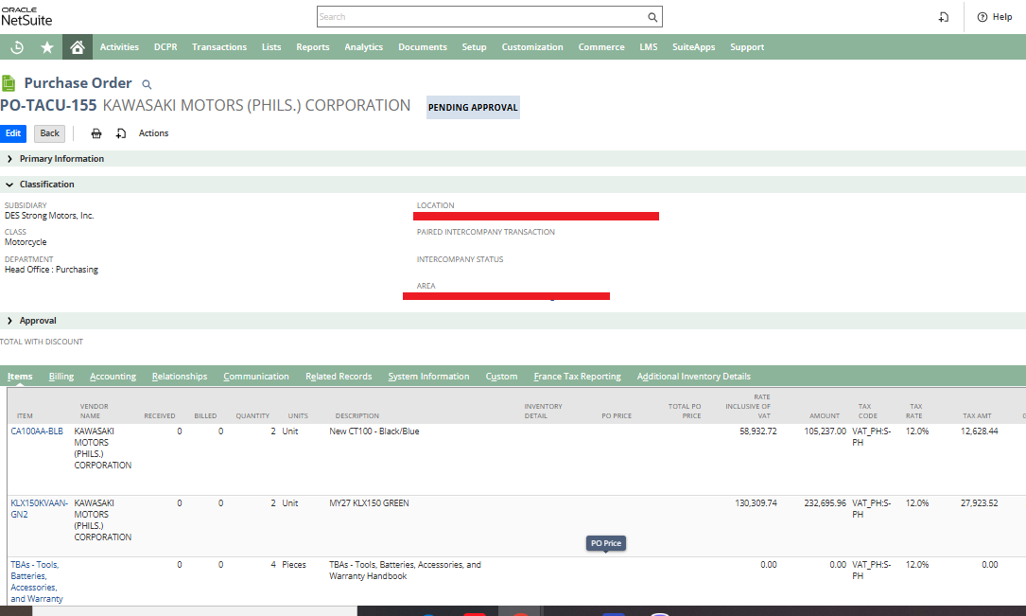Go to the Home icon

[x=78, y=47]
